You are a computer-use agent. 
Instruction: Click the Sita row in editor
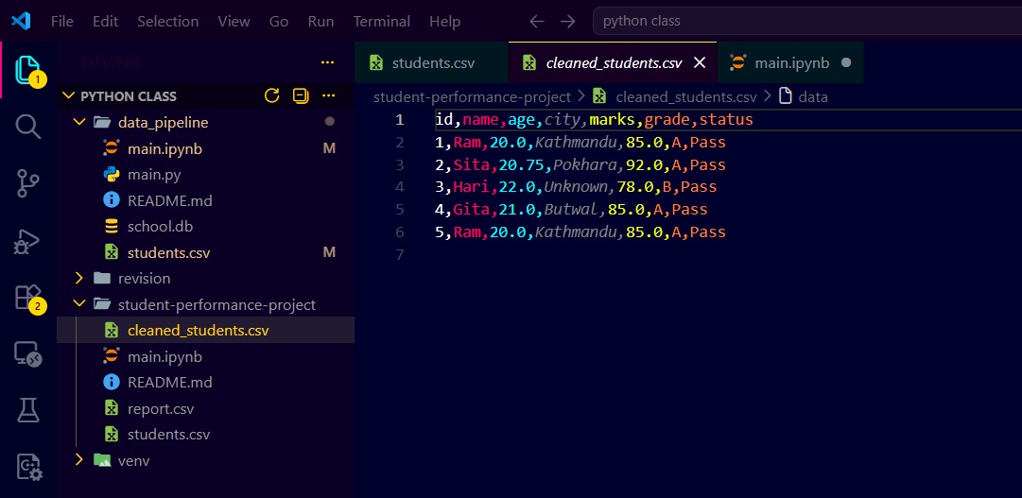pos(580,165)
